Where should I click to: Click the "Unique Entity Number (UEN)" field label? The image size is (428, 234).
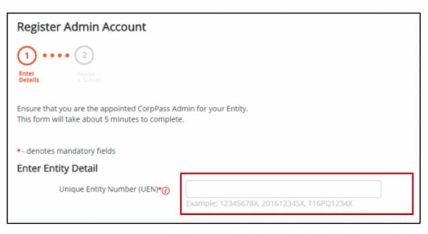(108, 190)
